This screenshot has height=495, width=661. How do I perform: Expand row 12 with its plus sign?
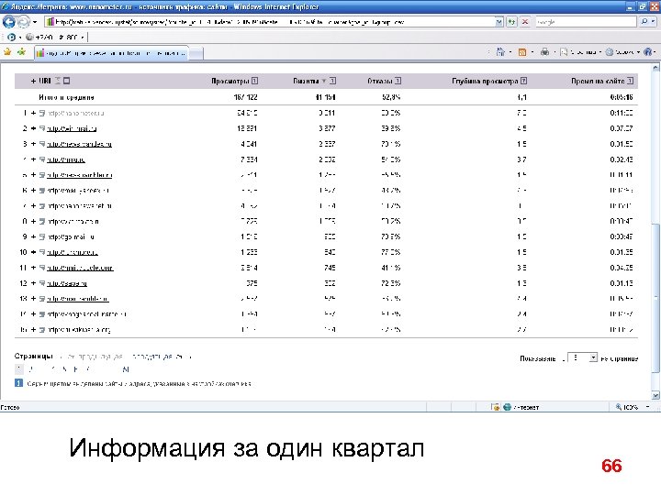point(33,283)
